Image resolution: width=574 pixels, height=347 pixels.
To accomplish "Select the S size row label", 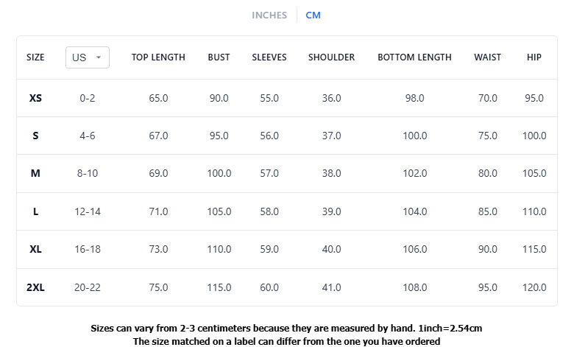I will 35,136.
